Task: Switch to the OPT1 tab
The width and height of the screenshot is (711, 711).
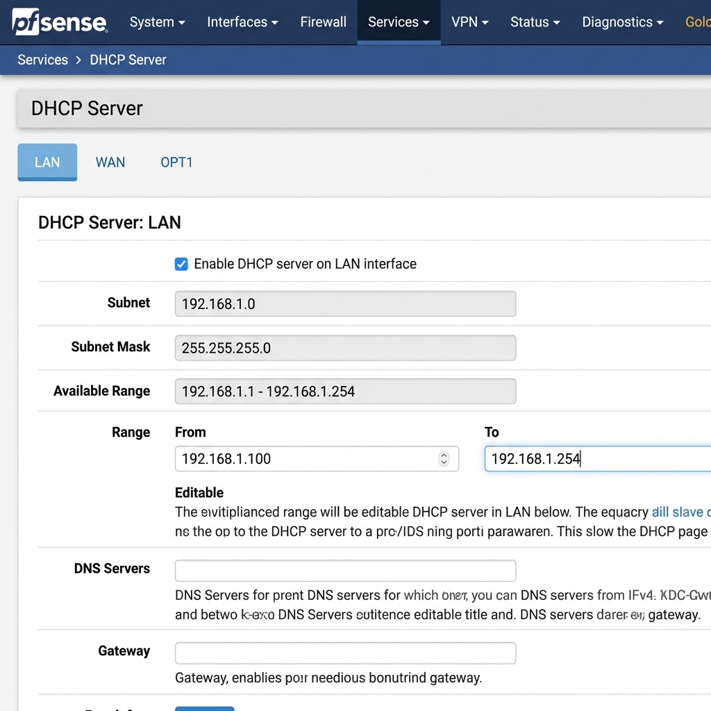Action: (176, 162)
